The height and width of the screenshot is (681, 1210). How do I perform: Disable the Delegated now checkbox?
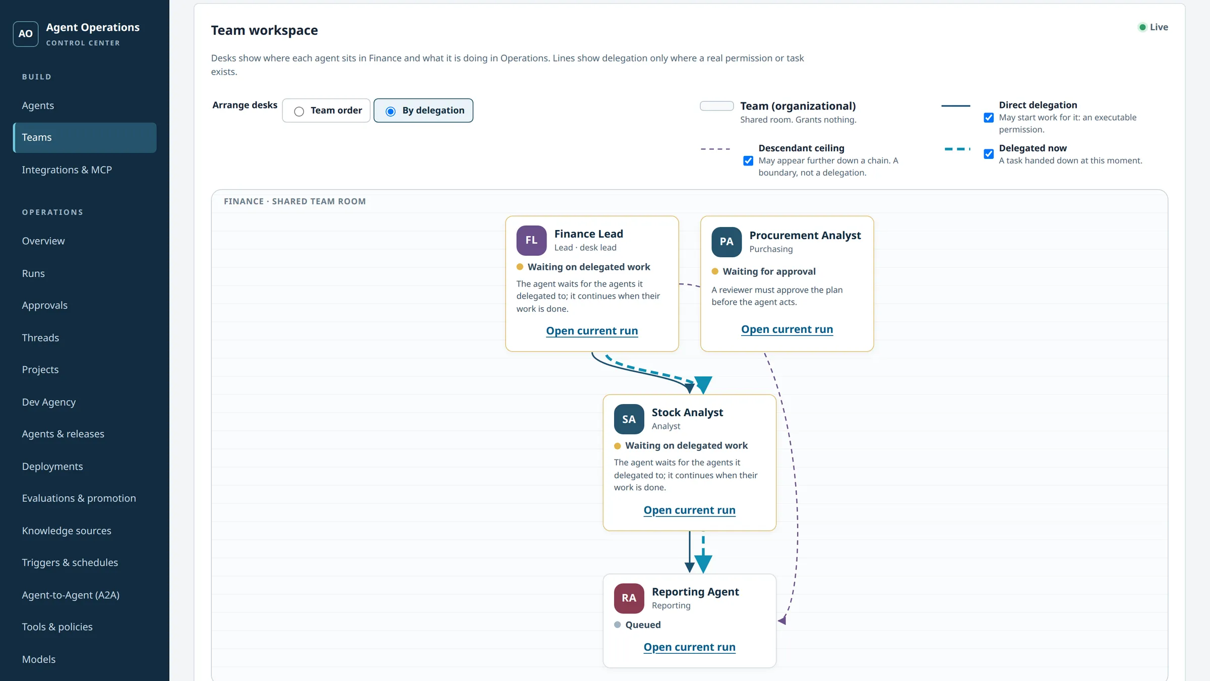[x=989, y=154]
